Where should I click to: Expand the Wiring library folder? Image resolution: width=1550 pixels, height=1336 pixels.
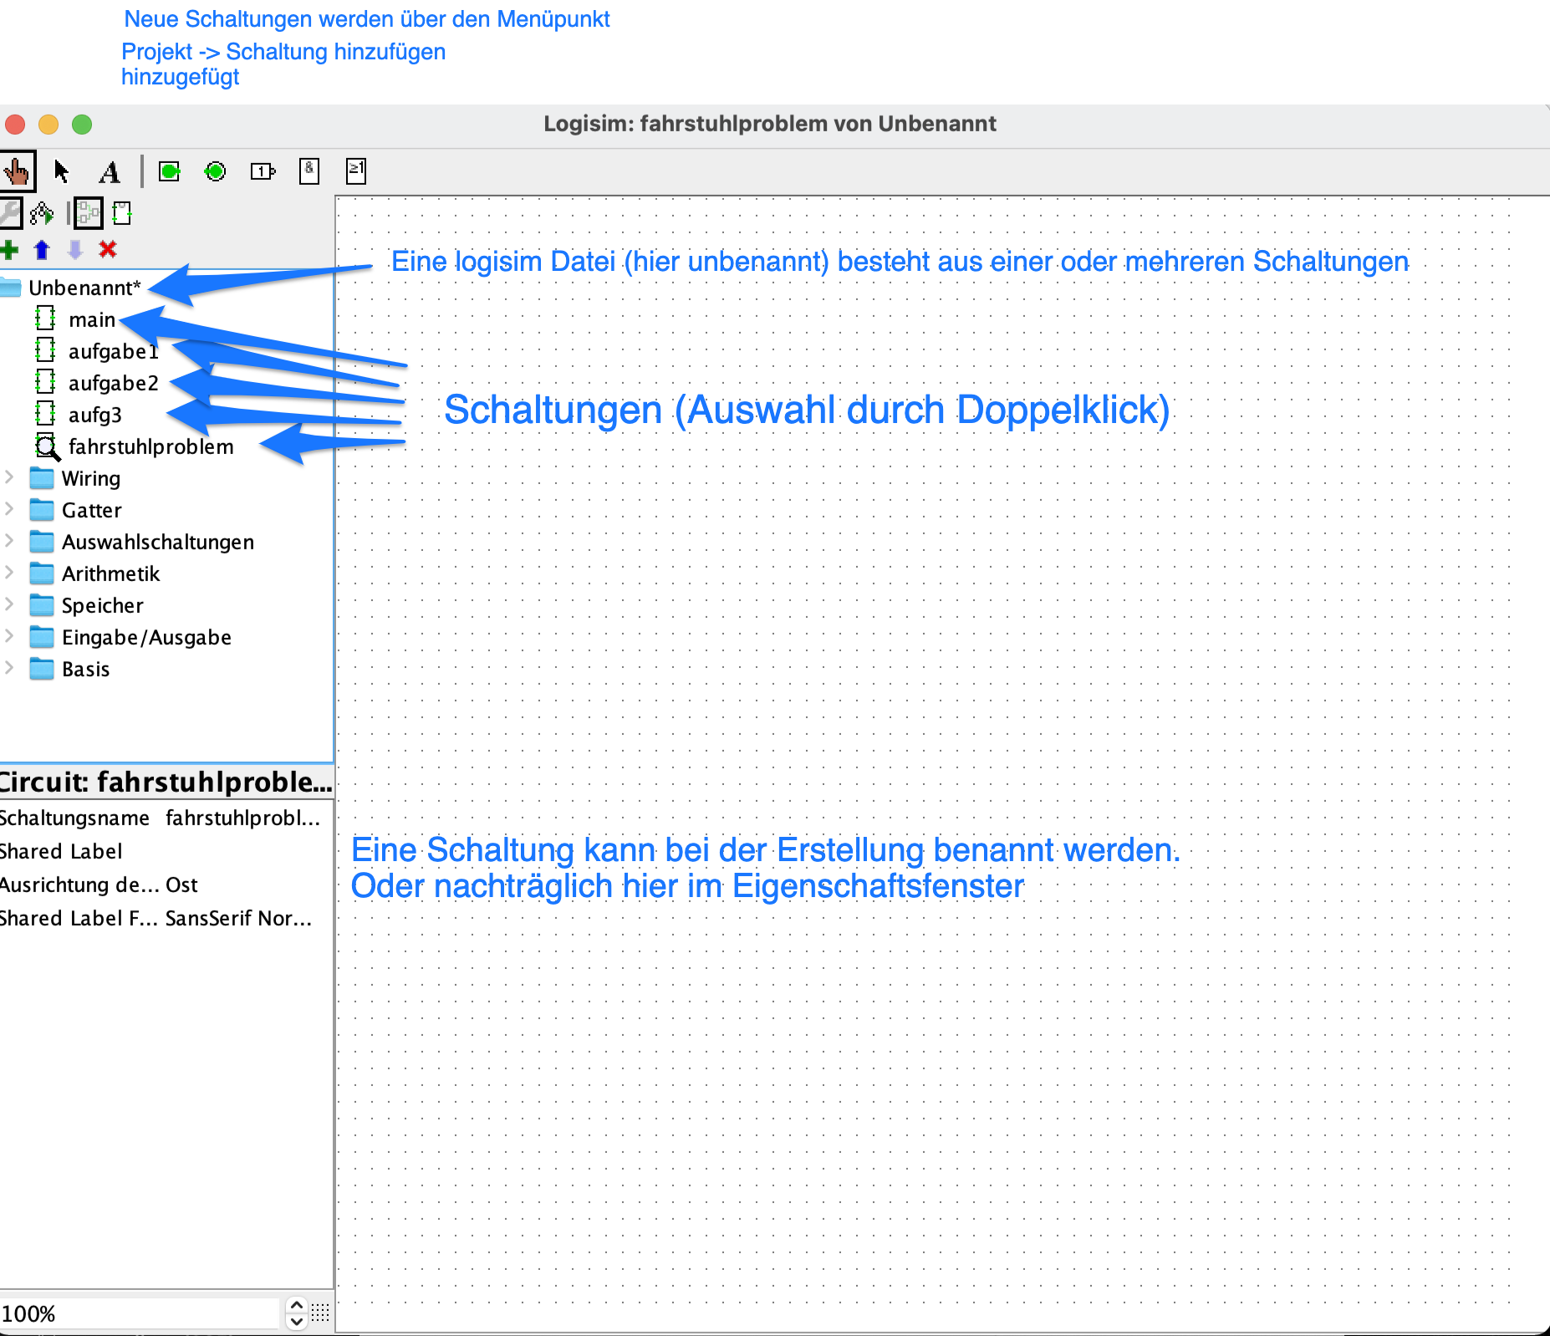point(9,478)
